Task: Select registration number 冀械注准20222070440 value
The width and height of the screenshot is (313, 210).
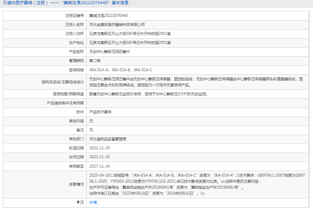Action: click(108, 15)
